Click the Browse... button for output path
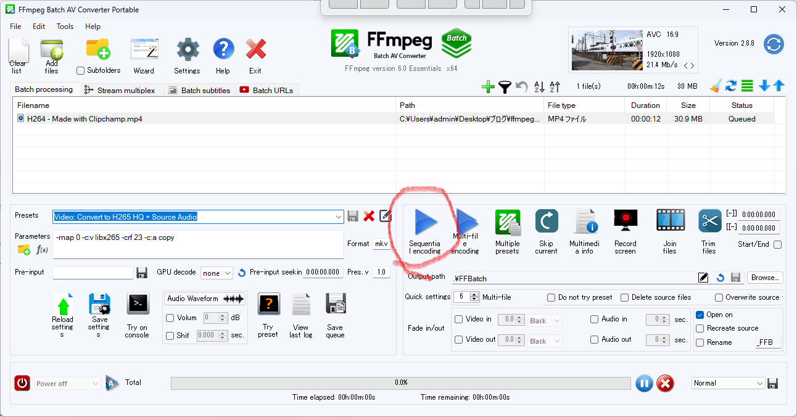The width and height of the screenshot is (797, 417). click(765, 278)
